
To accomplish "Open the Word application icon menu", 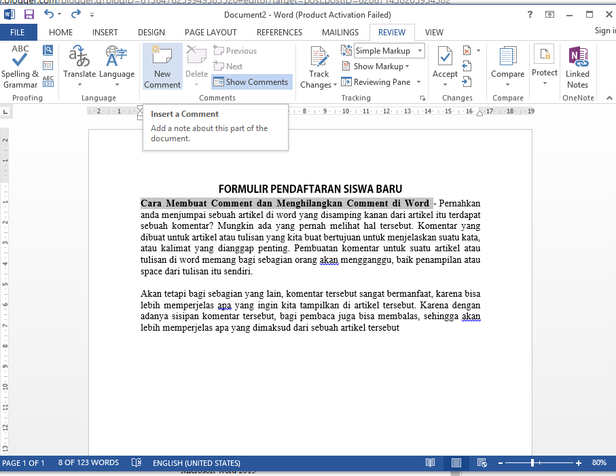I will pyautogui.click(x=9, y=14).
